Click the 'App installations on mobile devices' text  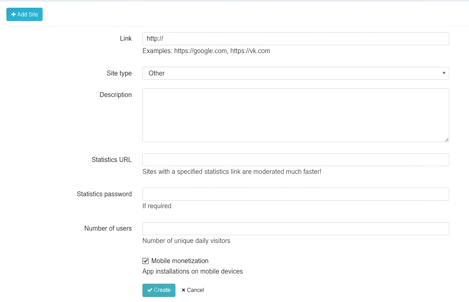(x=193, y=271)
